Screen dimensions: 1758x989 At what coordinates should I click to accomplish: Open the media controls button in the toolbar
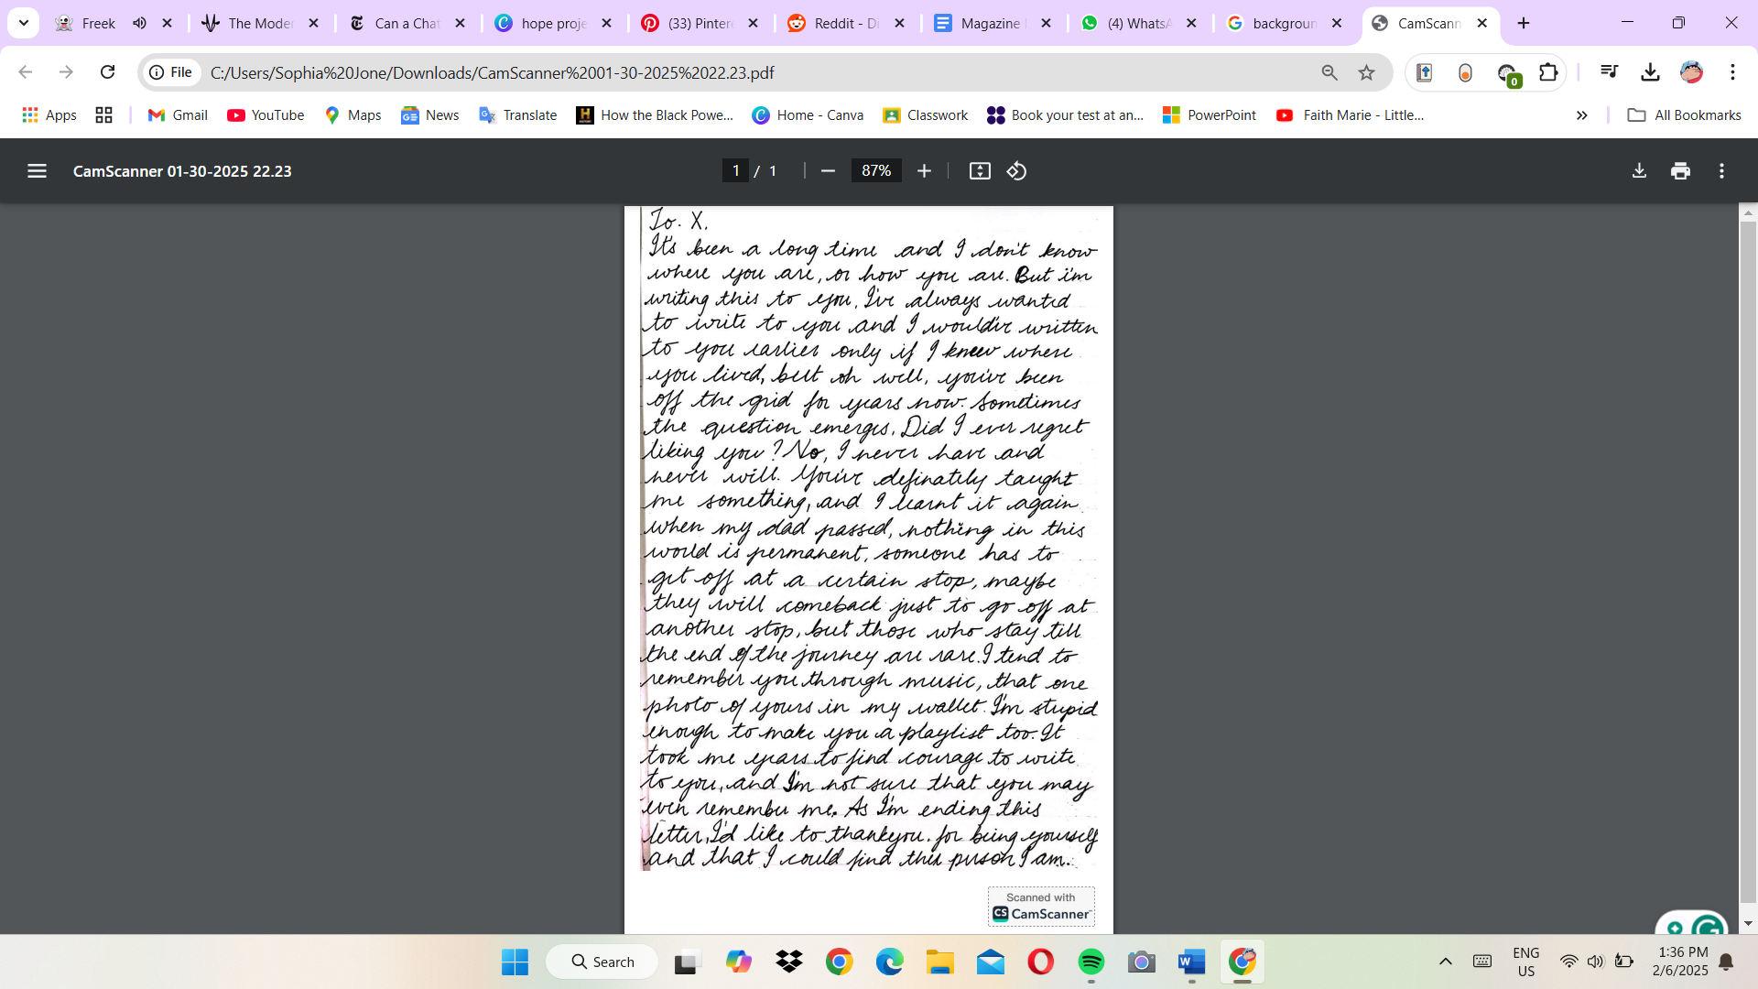(x=1609, y=72)
